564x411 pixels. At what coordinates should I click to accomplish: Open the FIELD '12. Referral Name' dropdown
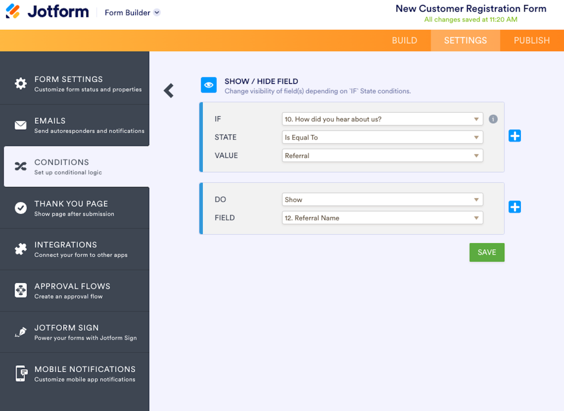(382, 218)
